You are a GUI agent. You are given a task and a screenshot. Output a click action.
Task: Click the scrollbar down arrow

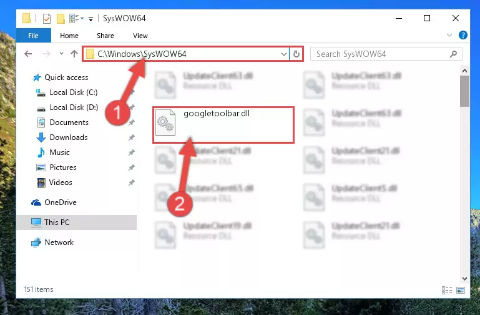point(464,279)
